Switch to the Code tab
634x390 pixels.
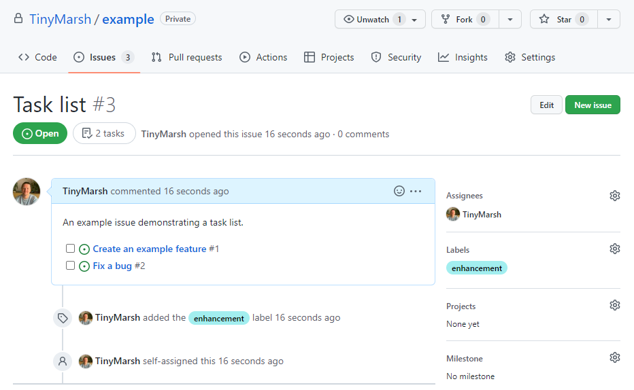point(37,57)
